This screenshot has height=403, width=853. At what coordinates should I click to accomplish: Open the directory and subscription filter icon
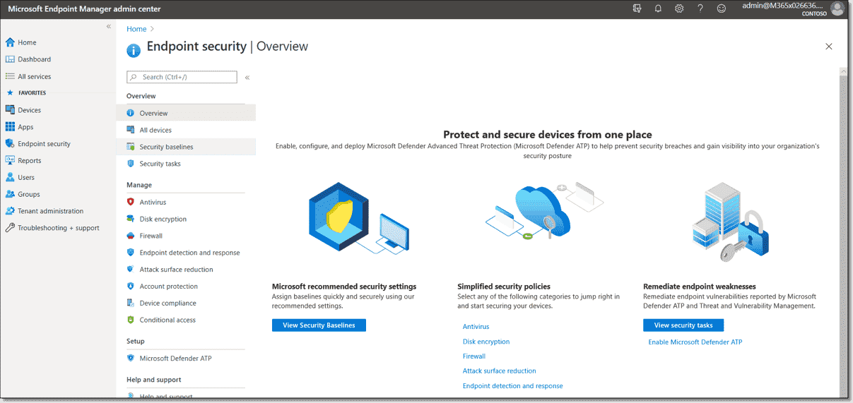click(x=637, y=8)
